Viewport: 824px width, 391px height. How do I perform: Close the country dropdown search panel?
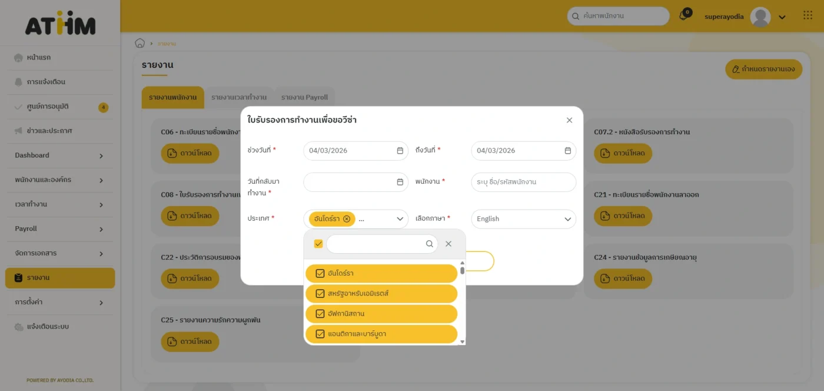[448, 244]
